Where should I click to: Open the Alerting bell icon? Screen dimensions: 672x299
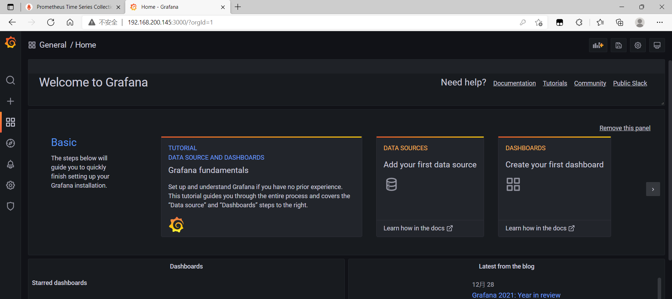(x=10, y=164)
